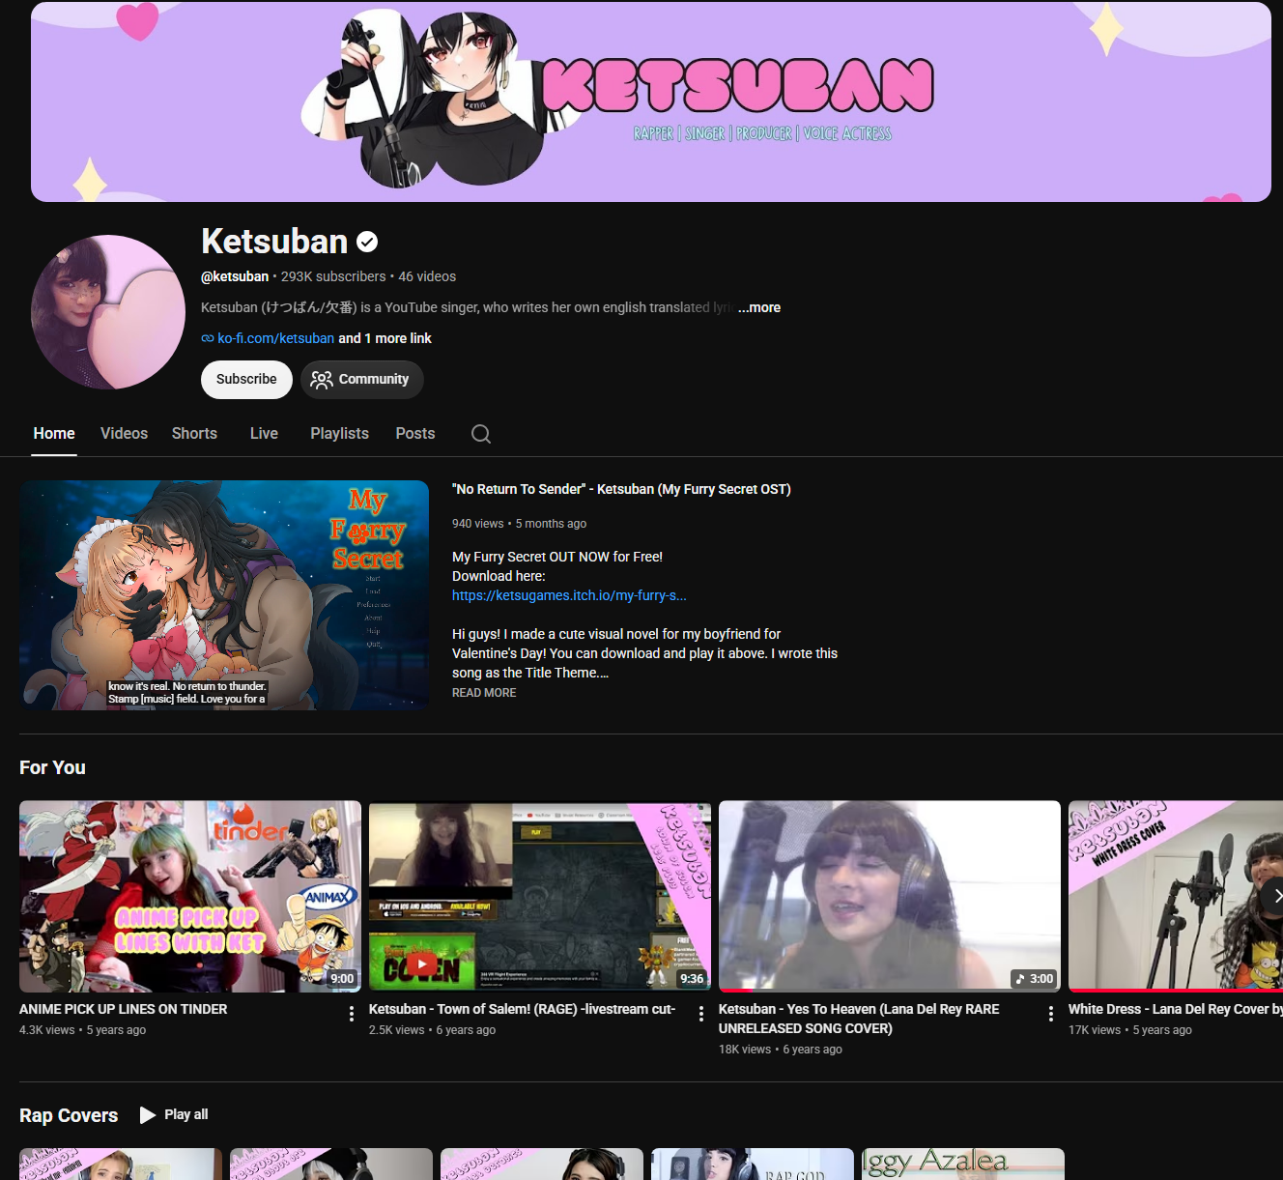This screenshot has height=1180, width=1283.
Task: Play the My Furry Secret featured video thumbnail
Action: [224, 595]
